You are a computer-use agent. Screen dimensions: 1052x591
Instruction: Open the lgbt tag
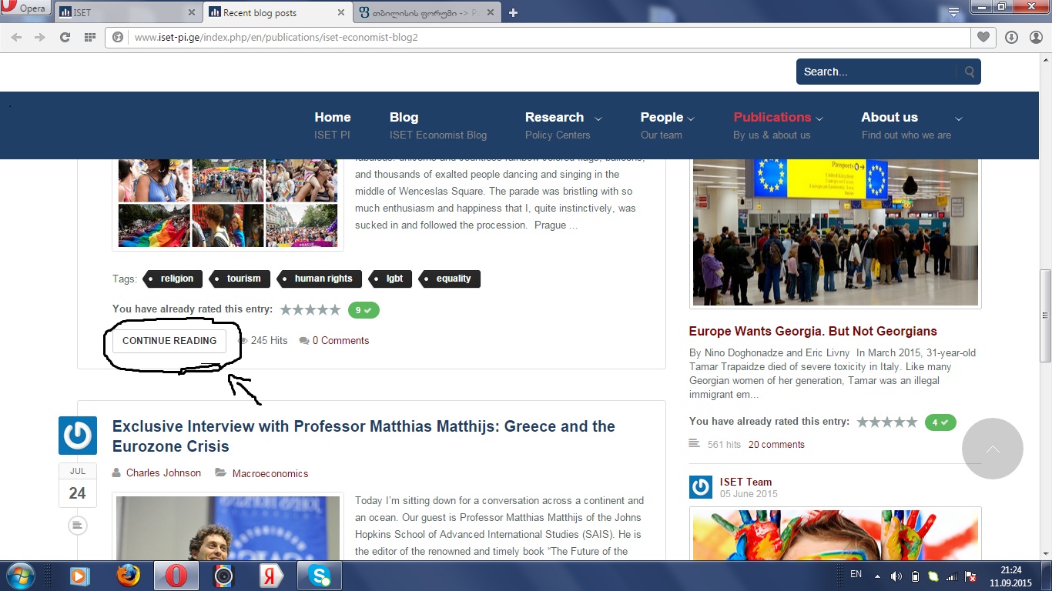point(390,279)
